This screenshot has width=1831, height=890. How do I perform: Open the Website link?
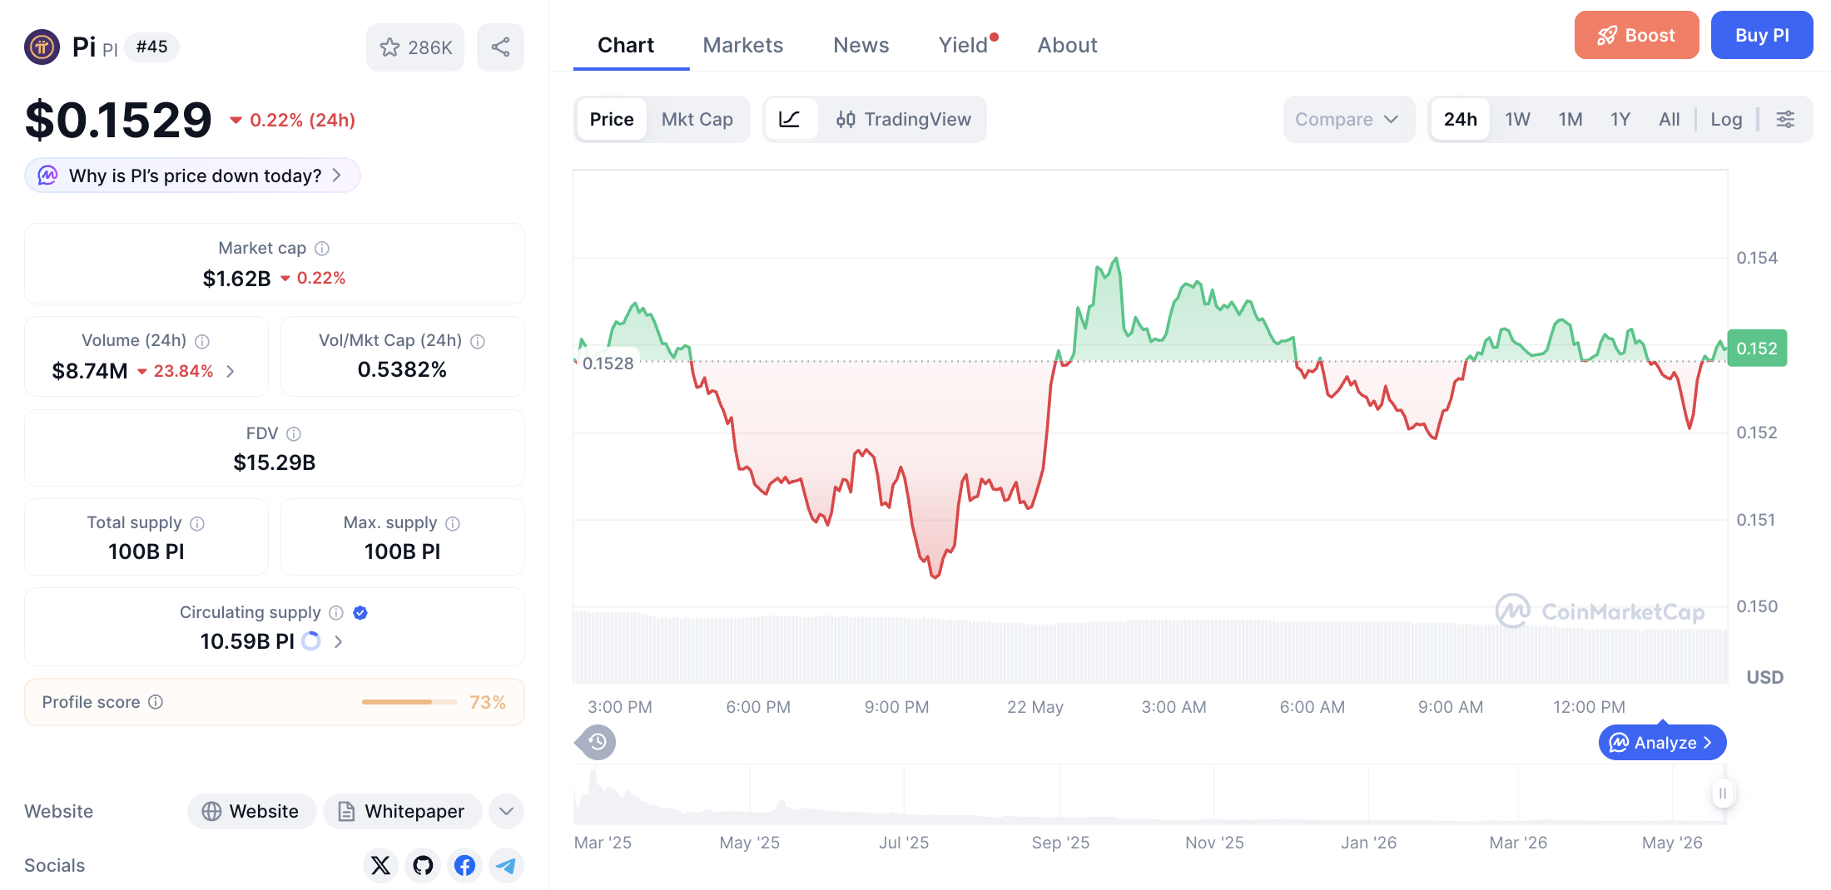251,811
